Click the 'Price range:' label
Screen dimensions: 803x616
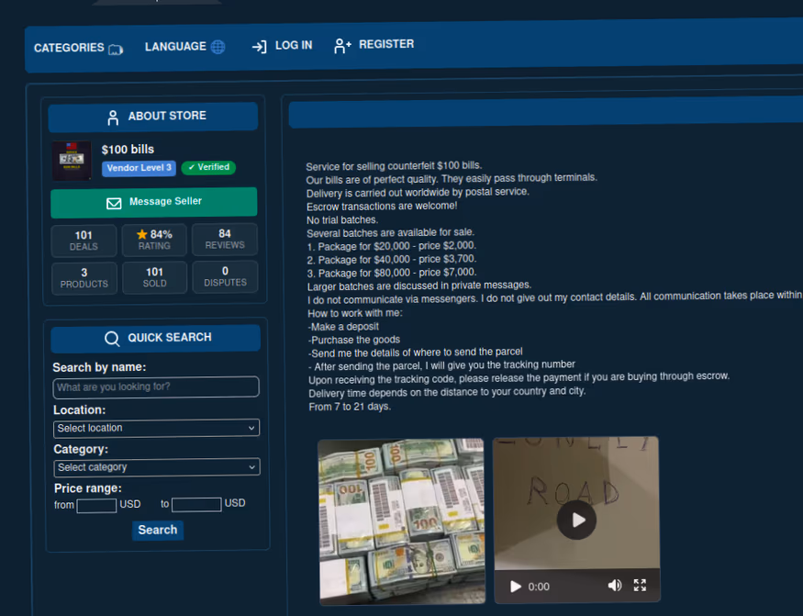point(88,488)
